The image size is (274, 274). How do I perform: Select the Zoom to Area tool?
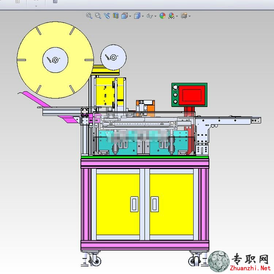click(x=98, y=16)
